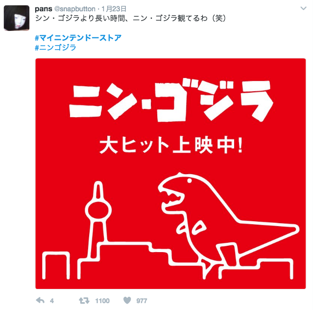Click the reply count 4
This screenshot has width=313, height=310.
pyautogui.click(x=52, y=301)
